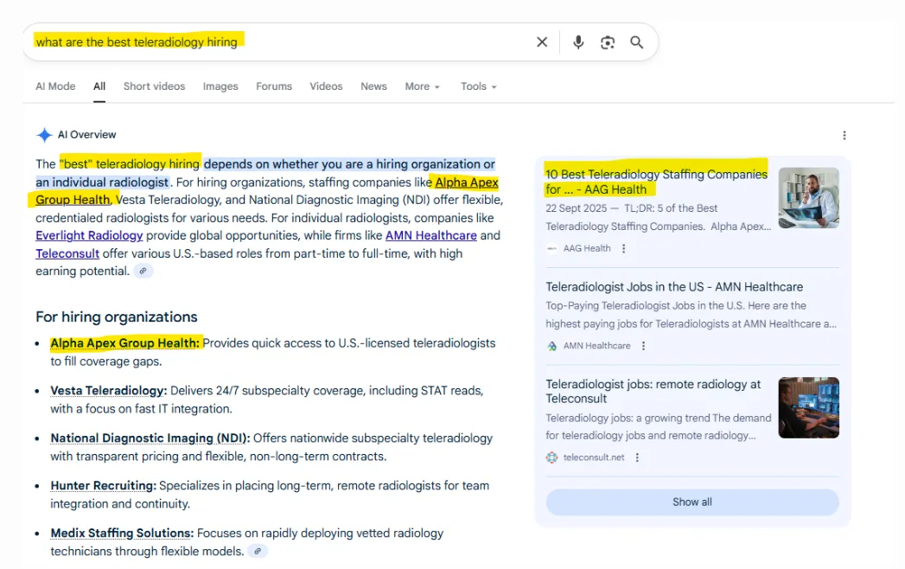Open three-dot menu beside teleconsult.net source
The width and height of the screenshot is (905, 569).
click(637, 457)
